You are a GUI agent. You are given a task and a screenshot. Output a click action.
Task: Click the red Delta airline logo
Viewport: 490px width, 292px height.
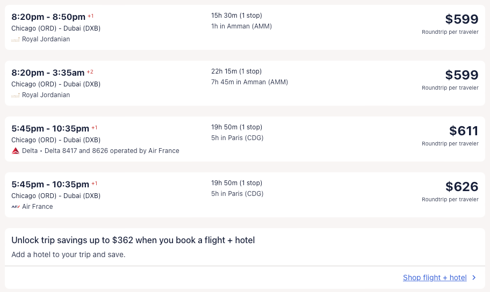tap(16, 151)
